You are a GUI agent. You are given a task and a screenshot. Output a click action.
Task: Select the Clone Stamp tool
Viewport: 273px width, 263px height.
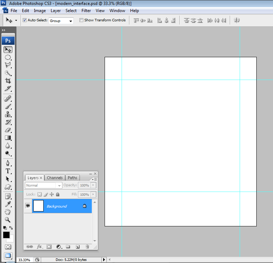pos(8,114)
